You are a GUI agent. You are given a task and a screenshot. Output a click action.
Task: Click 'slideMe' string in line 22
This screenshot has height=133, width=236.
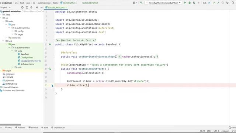pyautogui.click(x=138, y=81)
